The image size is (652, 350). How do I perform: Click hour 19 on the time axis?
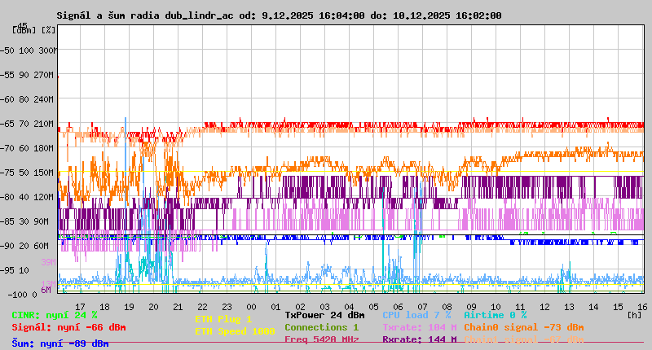pos(129,306)
